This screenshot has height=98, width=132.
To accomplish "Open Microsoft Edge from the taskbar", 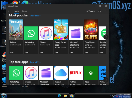I will point(59,96).
